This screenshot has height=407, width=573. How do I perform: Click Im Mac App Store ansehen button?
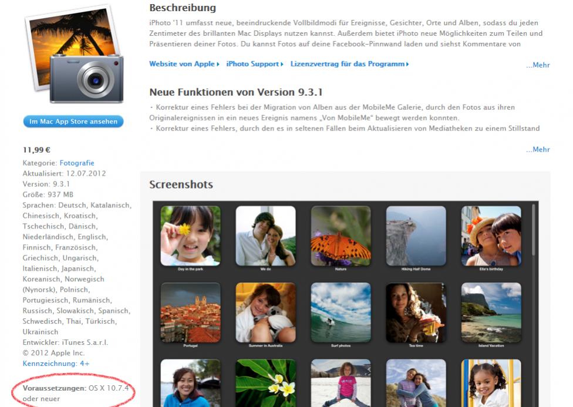73,122
